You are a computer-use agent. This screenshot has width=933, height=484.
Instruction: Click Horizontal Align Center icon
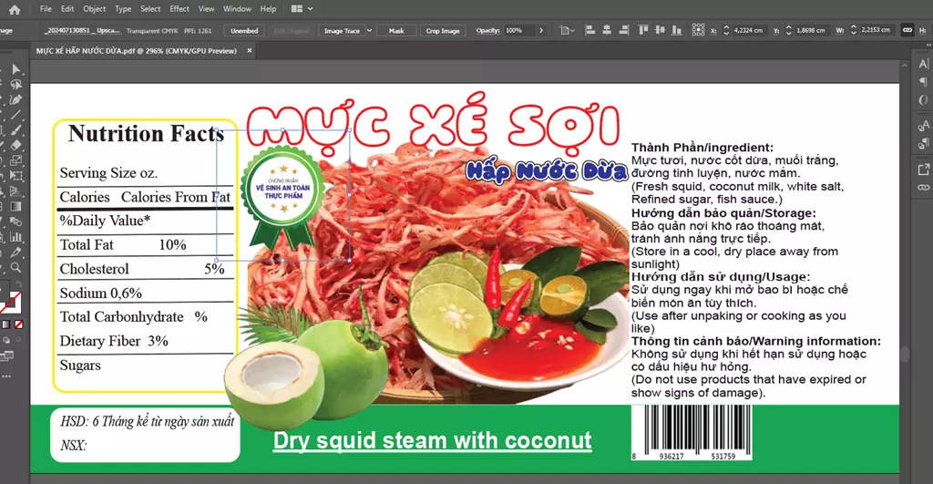pyautogui.click(x=607, y=30)
